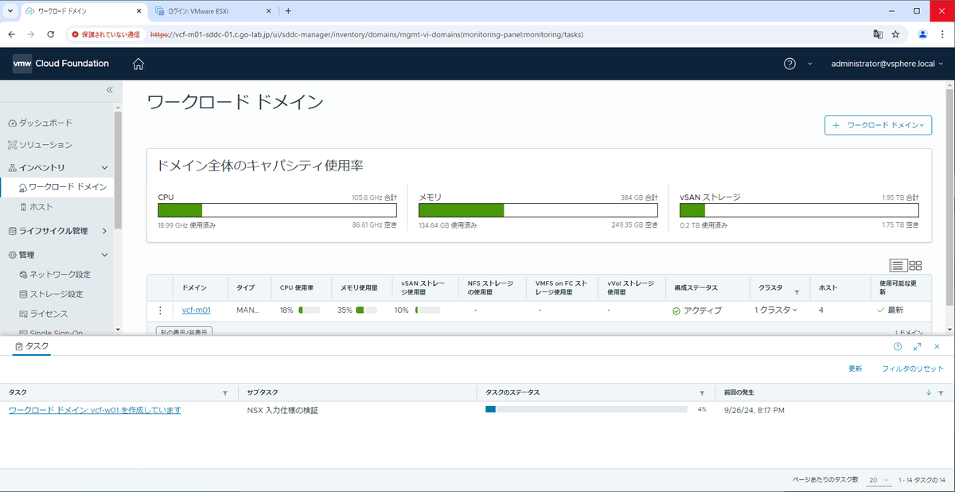Close the VMware ESXi login tab
The image size is (955, 492).
267,11
